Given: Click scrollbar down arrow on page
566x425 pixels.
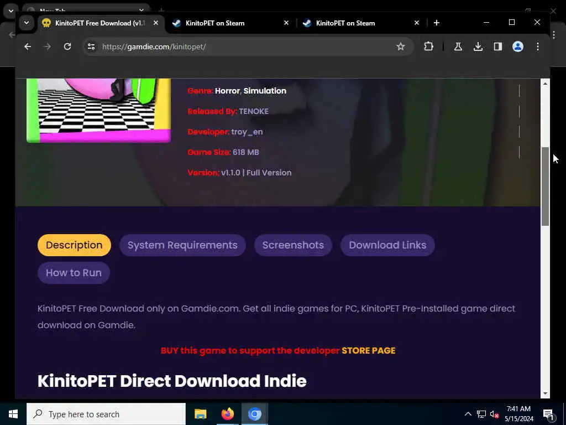Looking at the screenshot, I should [545, 393].
